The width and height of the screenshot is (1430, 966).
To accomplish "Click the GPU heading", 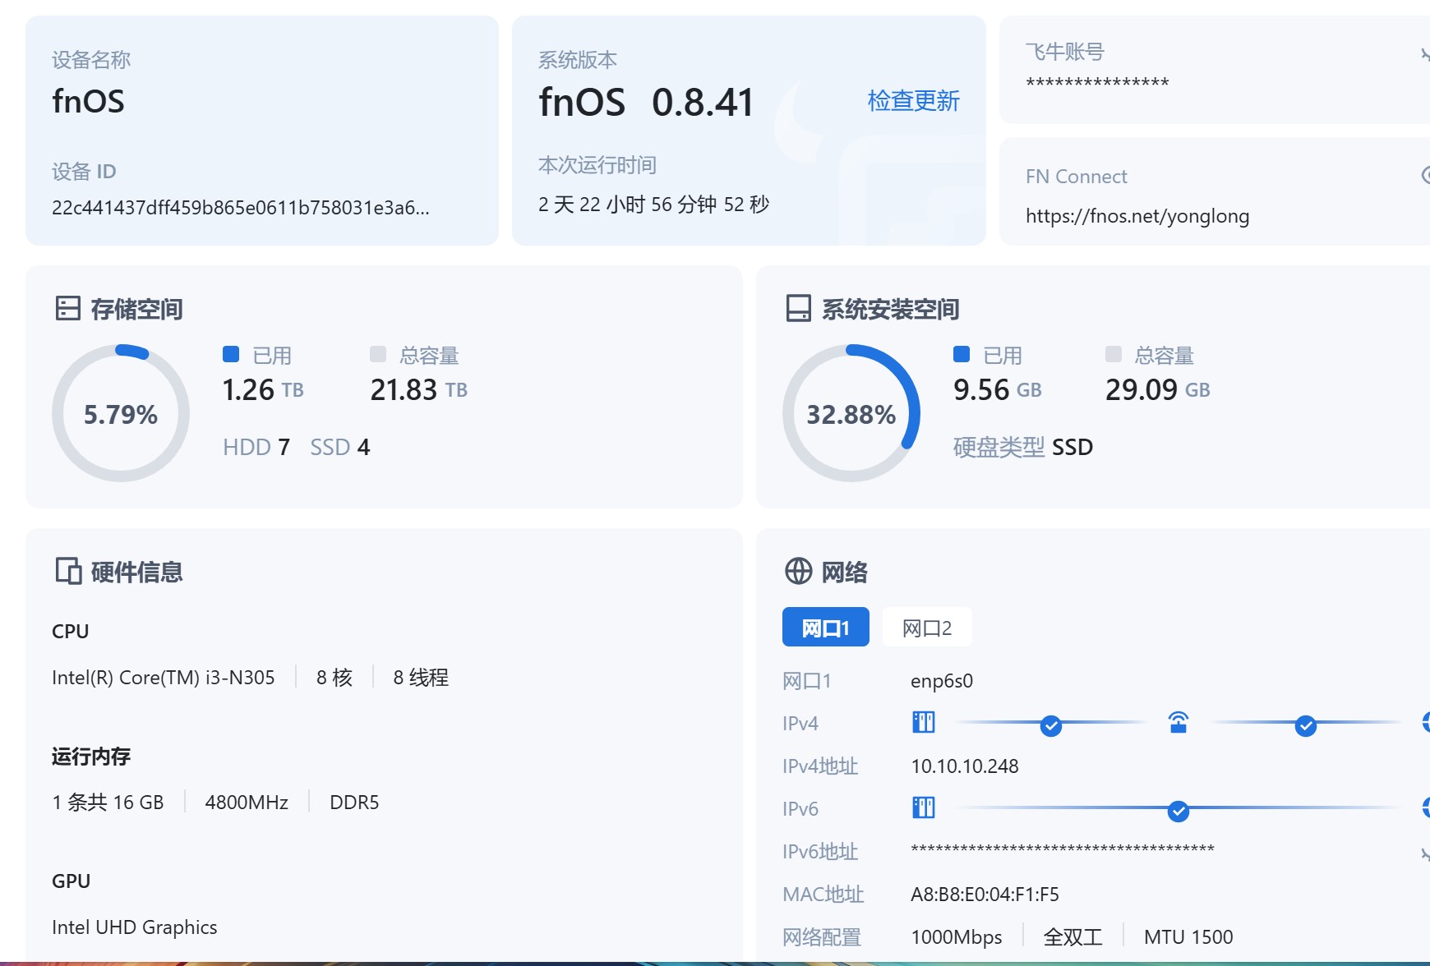I will [x=71, y=881].
